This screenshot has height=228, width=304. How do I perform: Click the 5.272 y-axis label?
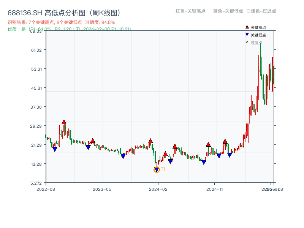(x=36, y=183)
